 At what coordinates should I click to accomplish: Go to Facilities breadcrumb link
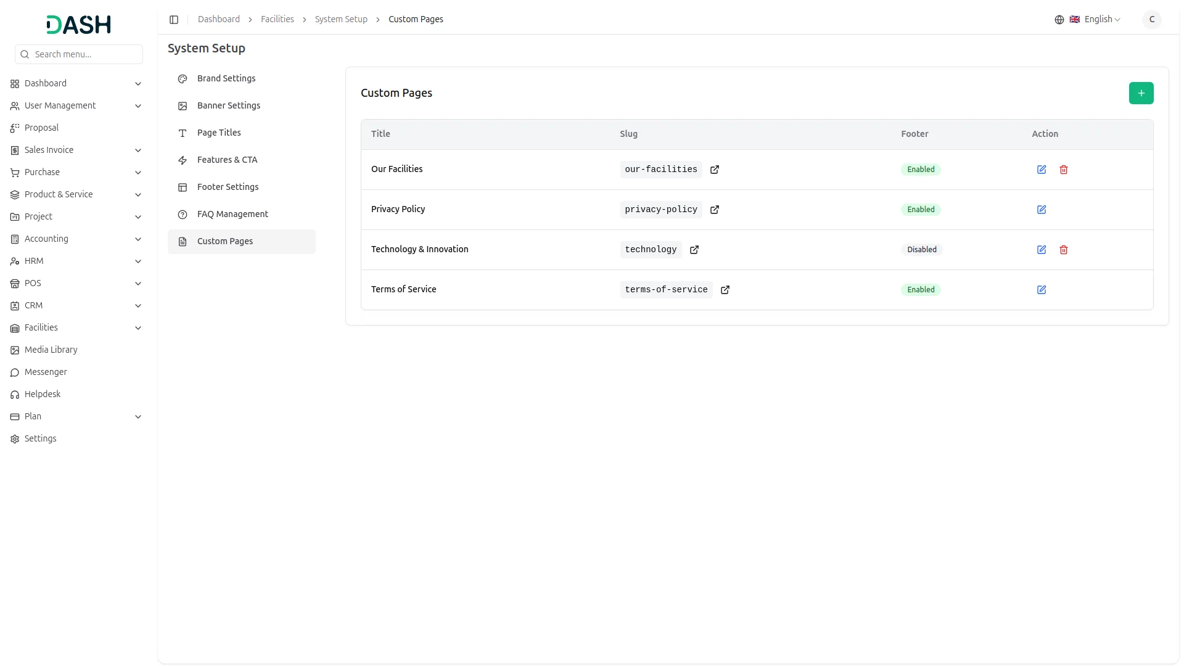277,20
